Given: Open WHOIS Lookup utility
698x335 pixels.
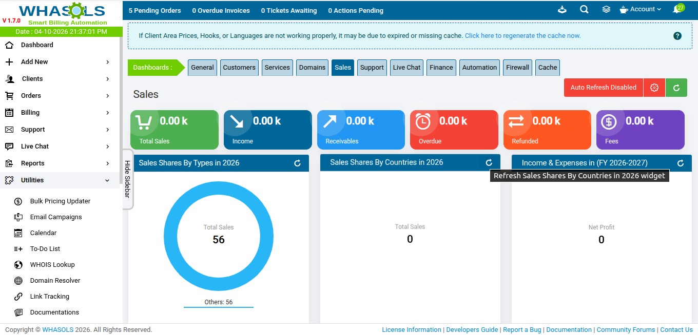Looking at the screenshot, I should pos(52,265).
